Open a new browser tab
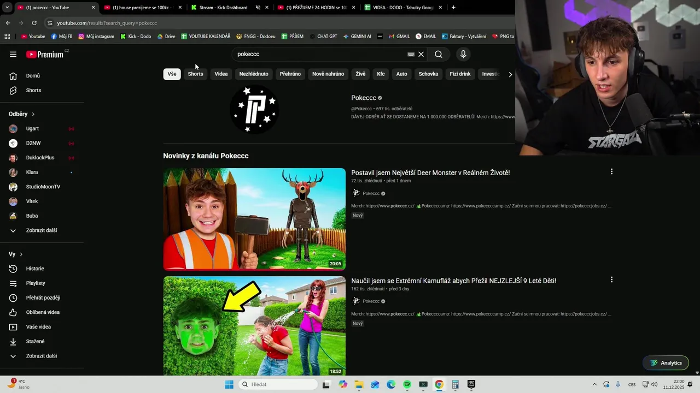 pyautogui.click(x=453, y=8)
